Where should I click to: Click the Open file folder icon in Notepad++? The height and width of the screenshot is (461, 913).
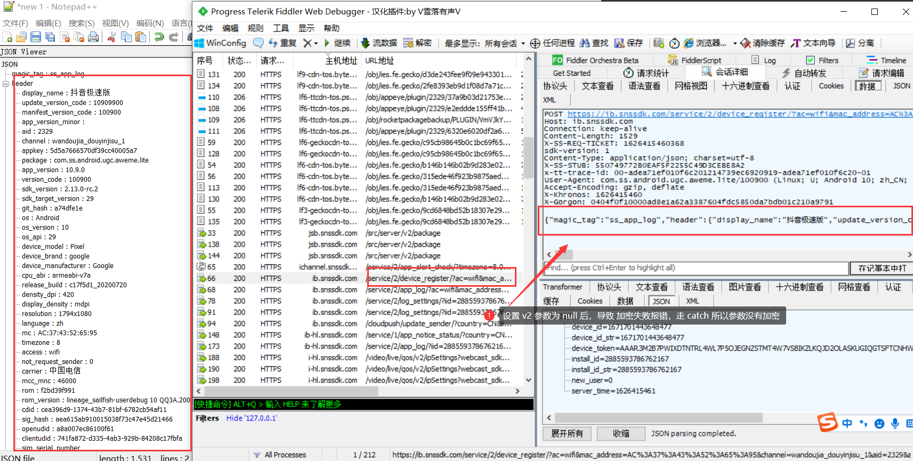coord(21,37)
